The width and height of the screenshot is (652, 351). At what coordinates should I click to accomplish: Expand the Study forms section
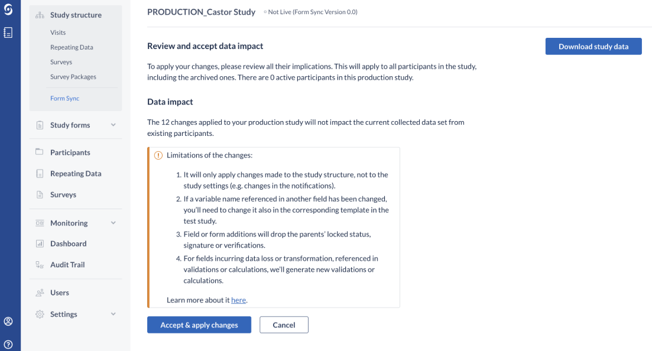pos(113,125)
